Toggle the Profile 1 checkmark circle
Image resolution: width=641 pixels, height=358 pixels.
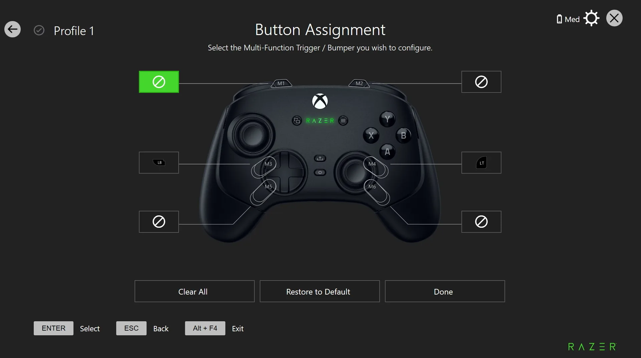click(x=39, y=30)
